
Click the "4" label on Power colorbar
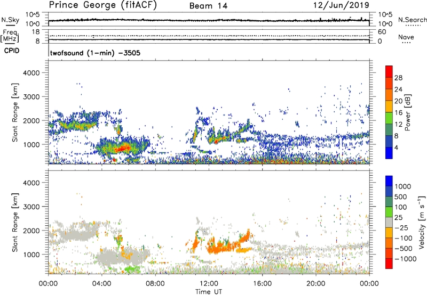397,147
